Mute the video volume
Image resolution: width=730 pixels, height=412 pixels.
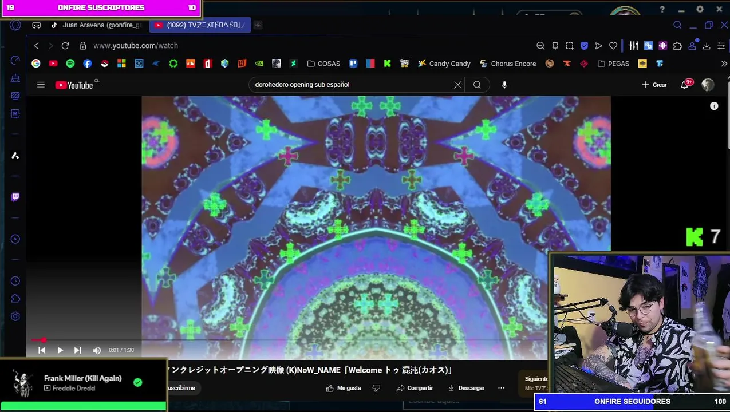pos(97,350)
